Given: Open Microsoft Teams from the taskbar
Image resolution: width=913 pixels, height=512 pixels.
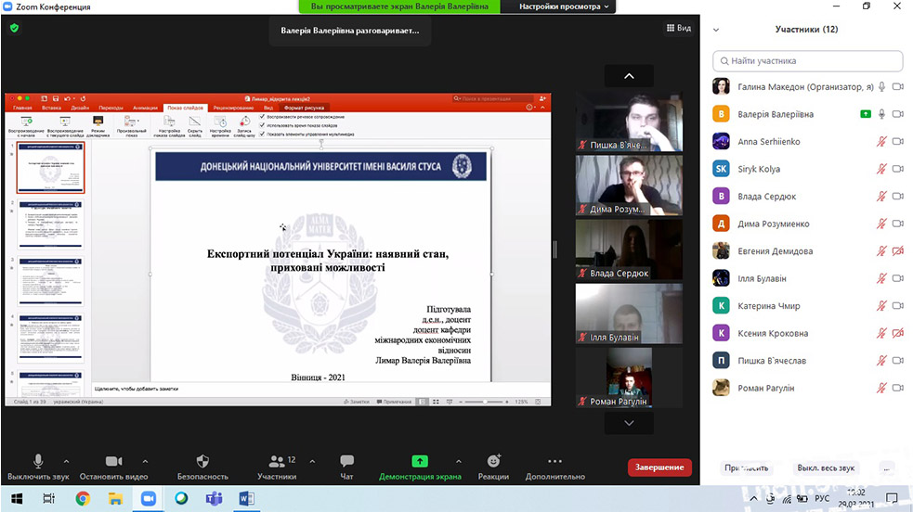Looking at the screenshot, I should pos(214,499).
